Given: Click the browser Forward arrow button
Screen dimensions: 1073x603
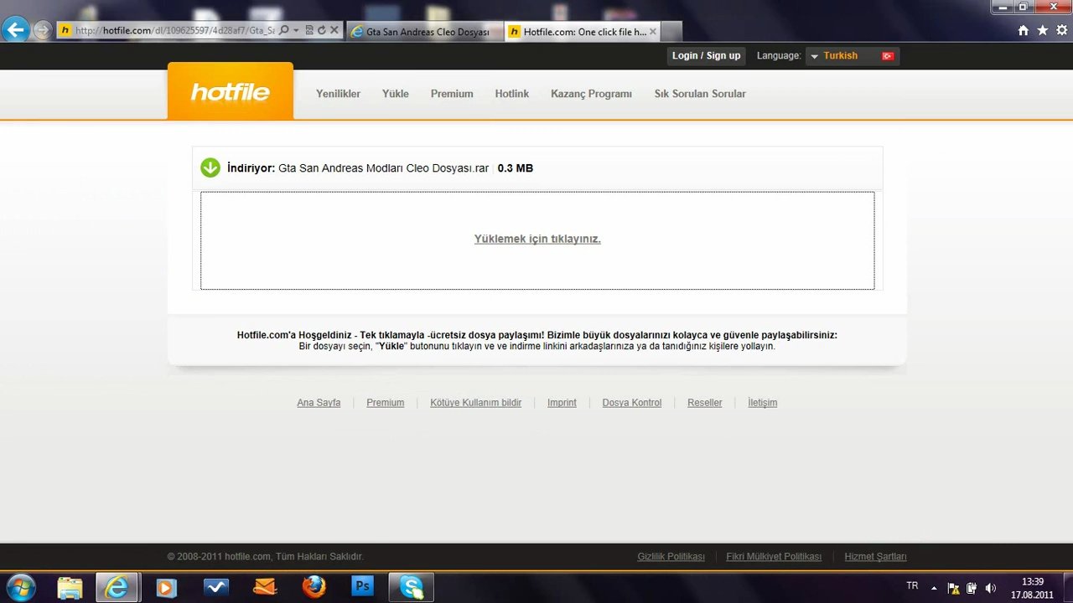Looking at the screenshot, I should (x=42, y=31).
